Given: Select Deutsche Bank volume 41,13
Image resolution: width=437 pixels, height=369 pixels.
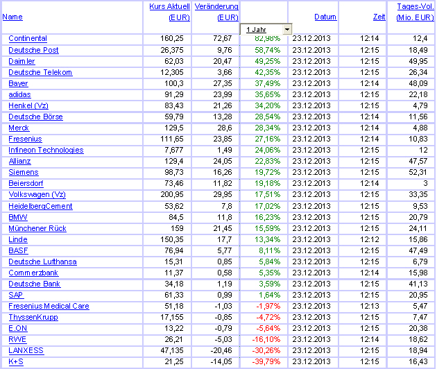Looking at the screenshot, I should [x=418, y=284].
